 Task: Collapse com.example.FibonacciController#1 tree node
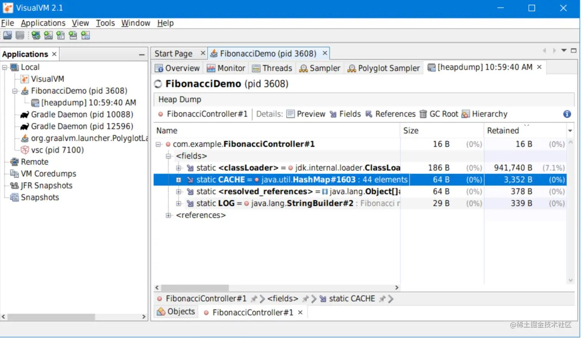[158, 144]
